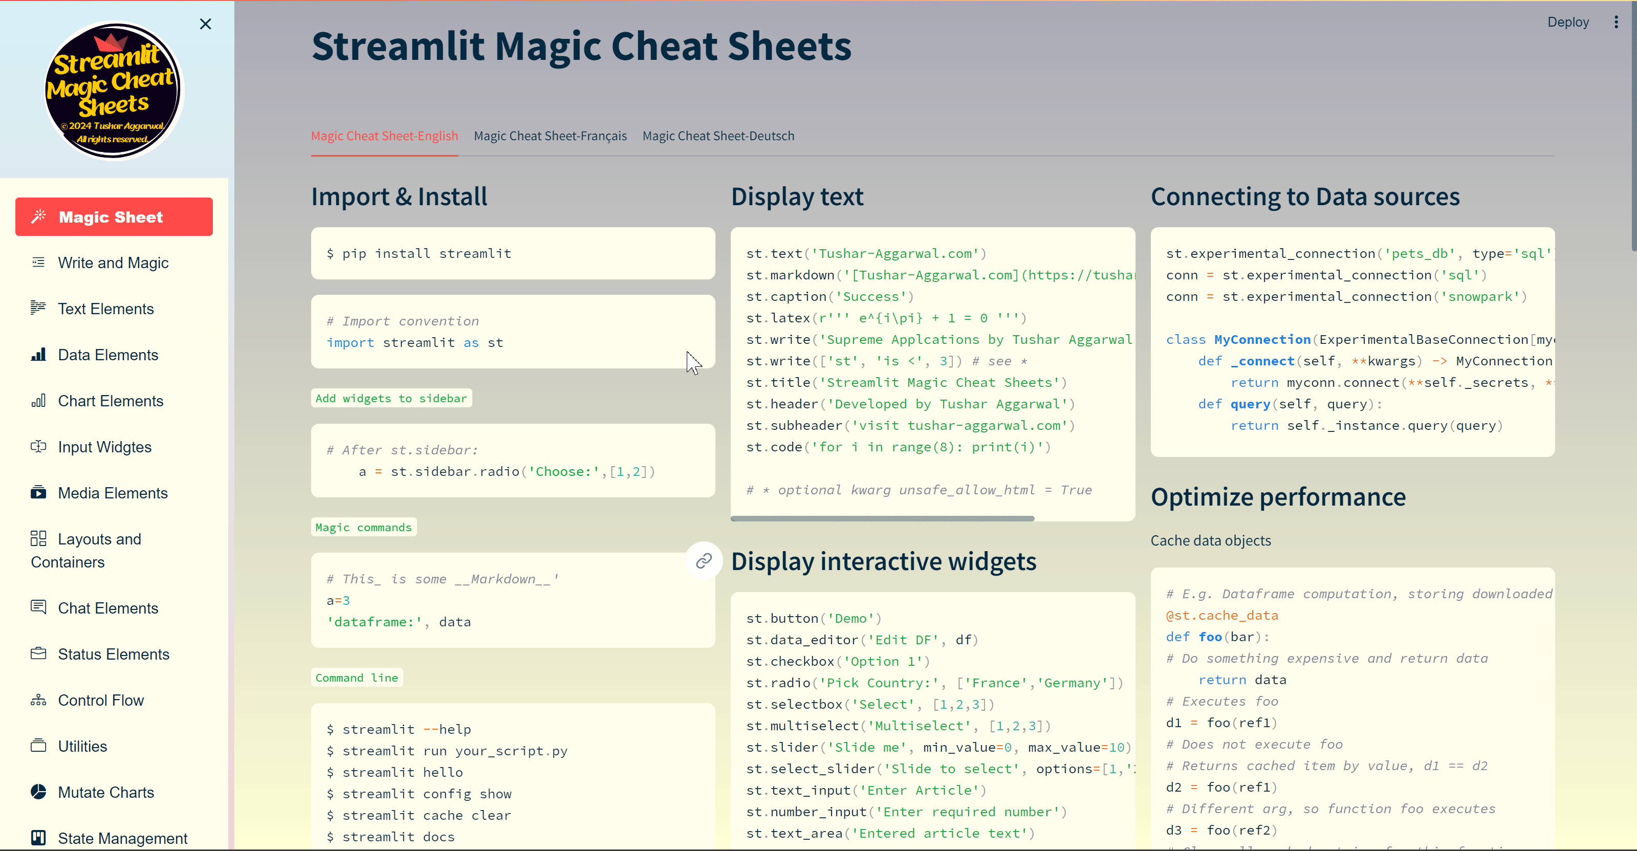Select the Magic Cheat Sheet-English tab

384,136
